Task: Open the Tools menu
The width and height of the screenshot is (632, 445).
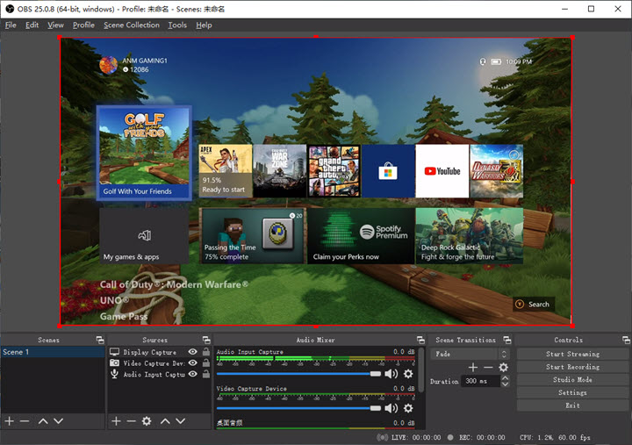Action: pos(177,25)
